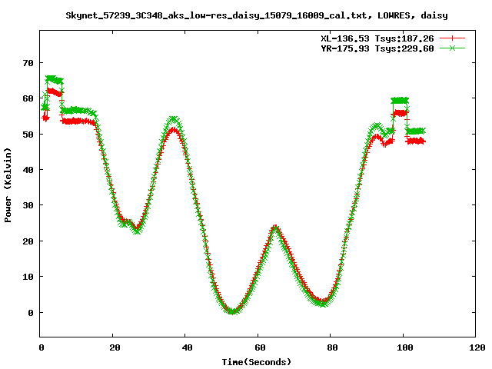The height and width of the screenshot is (369, 492).
Task: Click the curve peak near 65 seconds
Action: (x=275, y=228)
